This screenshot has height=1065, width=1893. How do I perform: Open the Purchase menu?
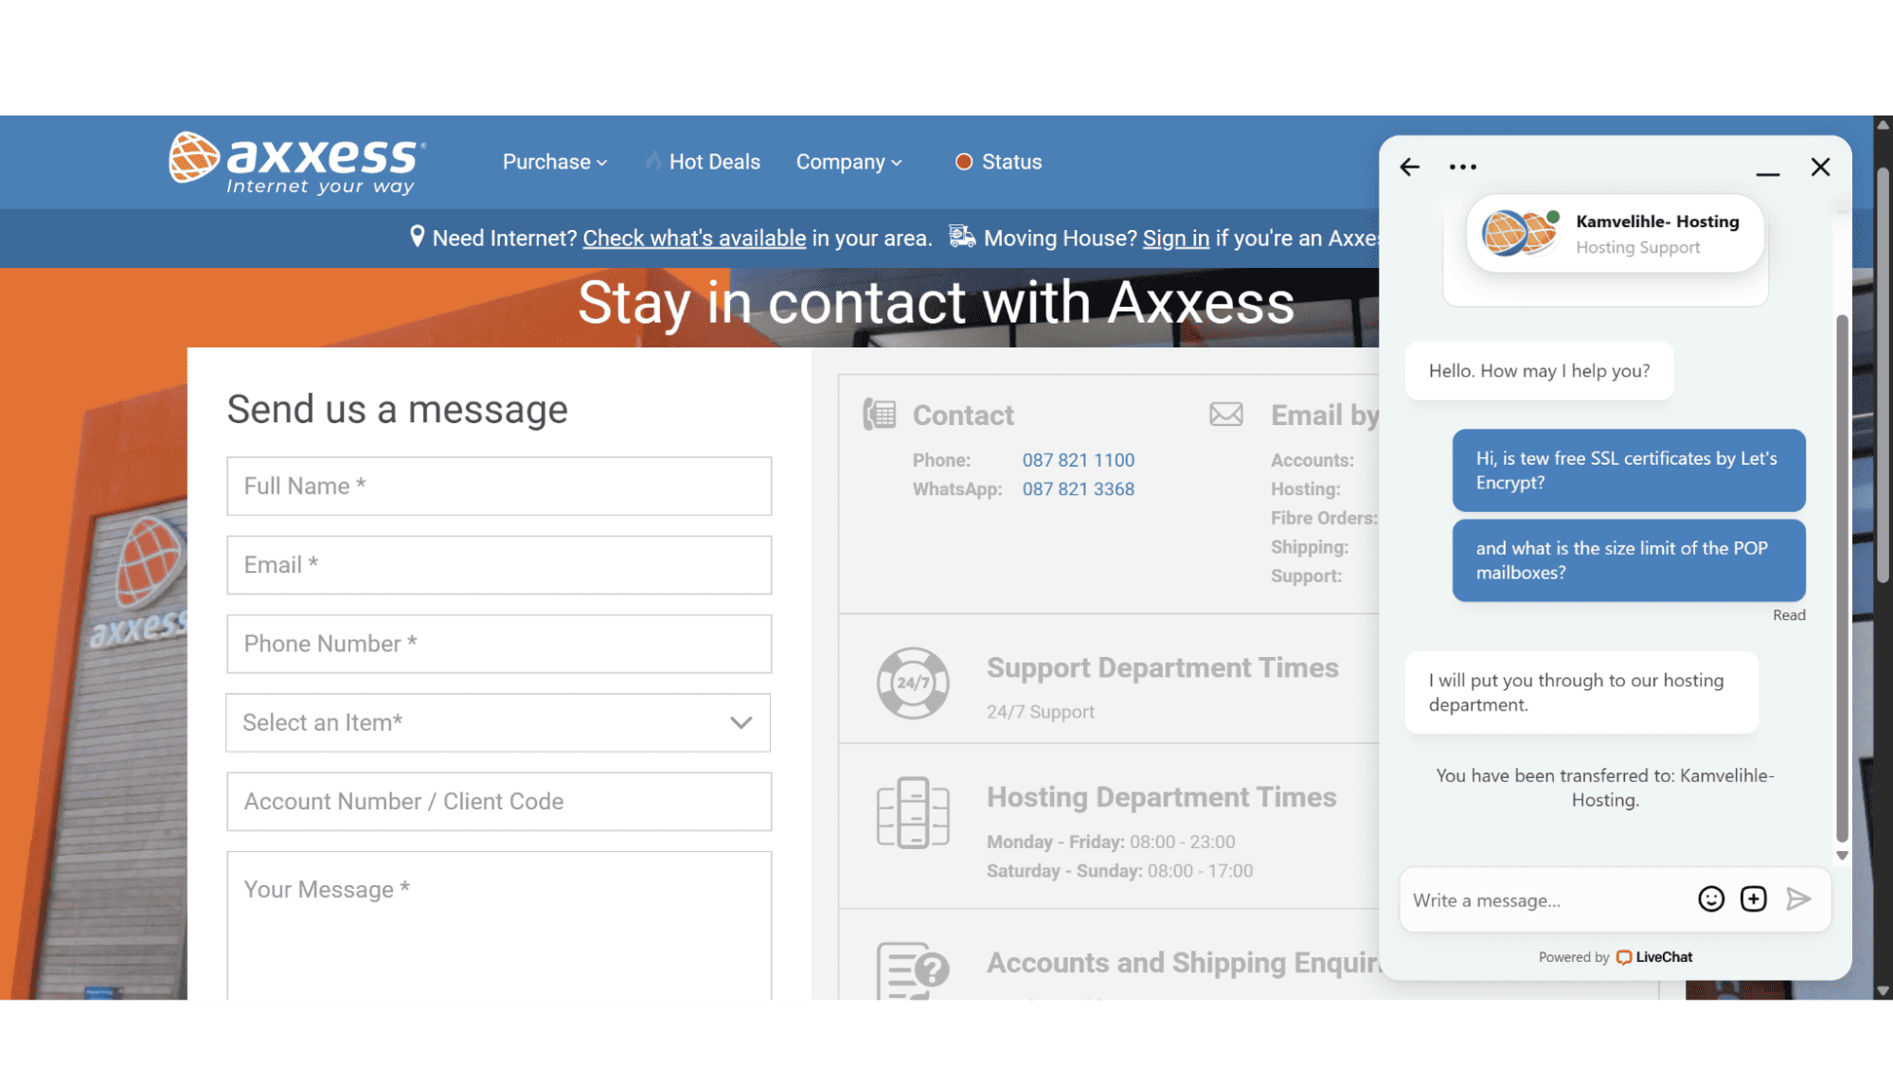coord(555,162)
